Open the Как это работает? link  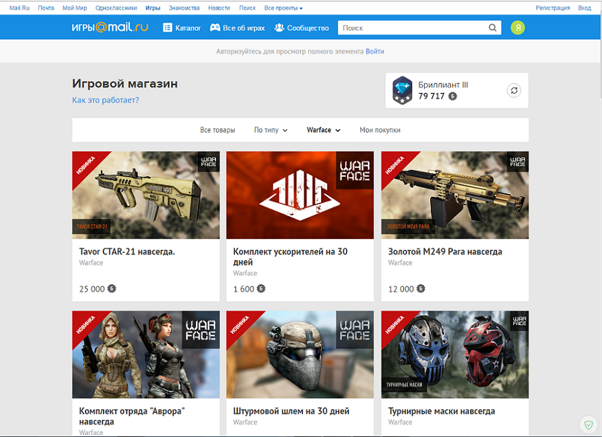[x=105, y=100]
